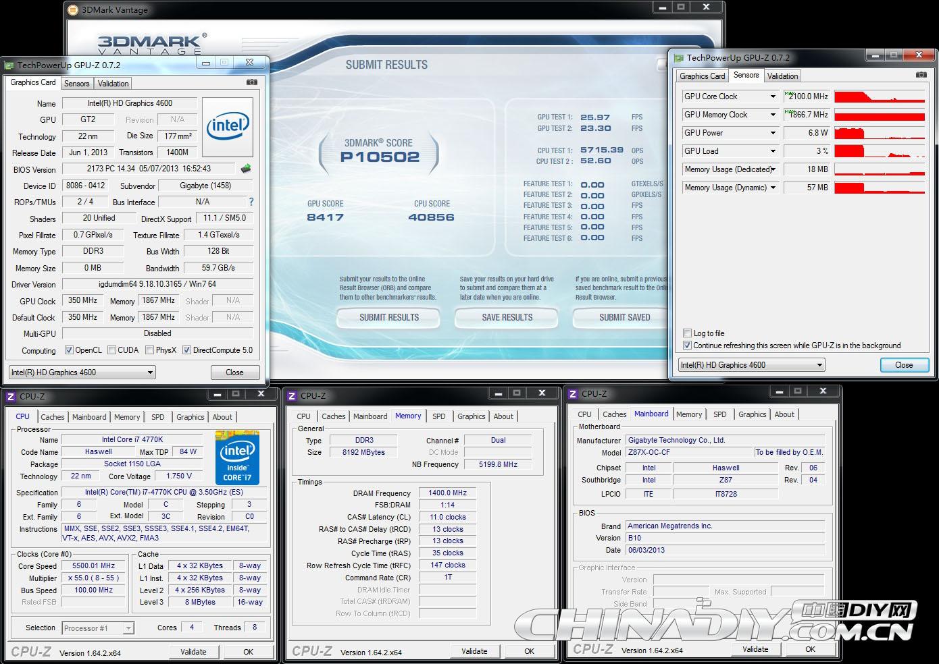
Task: Open Mainboard tab in CPU-Z Memory window
Action: tap(370, 416)
